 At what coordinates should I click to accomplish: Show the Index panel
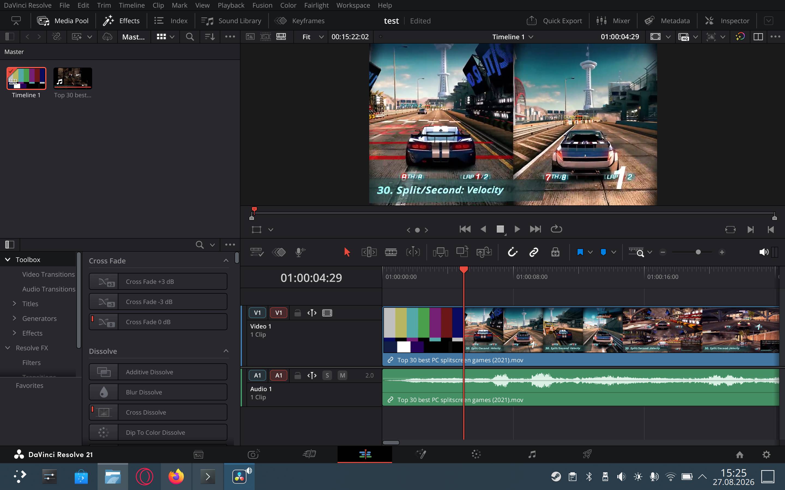[x=171, y=21]
